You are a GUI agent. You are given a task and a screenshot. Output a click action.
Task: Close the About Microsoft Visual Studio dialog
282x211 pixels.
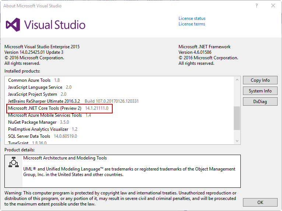[273, 6]
